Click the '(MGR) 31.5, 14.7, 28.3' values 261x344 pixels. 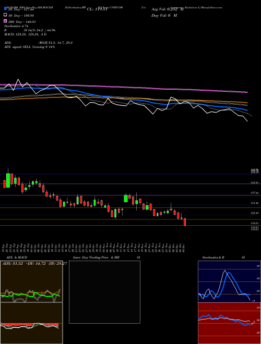(55, 43)
